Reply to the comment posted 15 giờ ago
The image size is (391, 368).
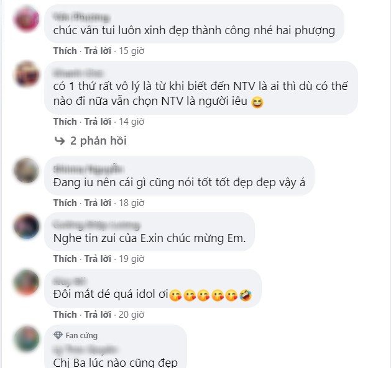pyautogui.click(x=98, y=51)
